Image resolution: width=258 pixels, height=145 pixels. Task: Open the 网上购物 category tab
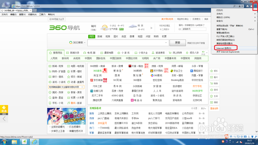coord(175,53)
